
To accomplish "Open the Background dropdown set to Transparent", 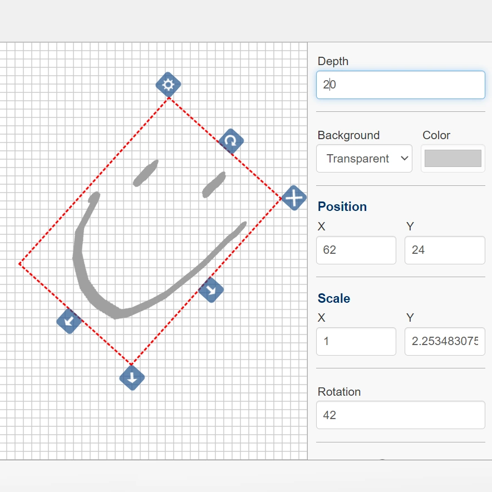I will tap(364, 159).
